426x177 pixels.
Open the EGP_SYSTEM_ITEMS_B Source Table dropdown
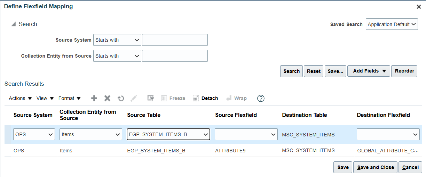[x=168, y=134]
